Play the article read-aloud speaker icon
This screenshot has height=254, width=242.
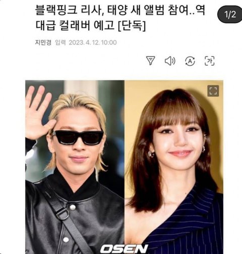coord(170,61)
